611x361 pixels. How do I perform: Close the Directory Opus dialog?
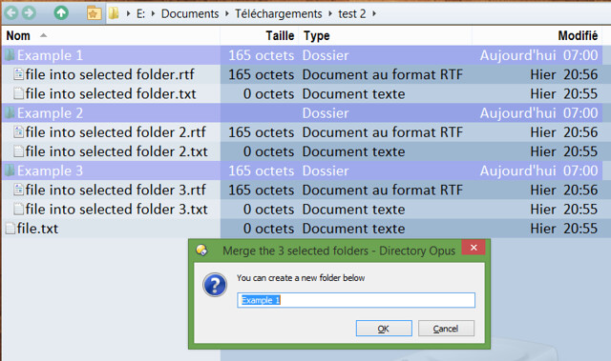pos(474,247)
